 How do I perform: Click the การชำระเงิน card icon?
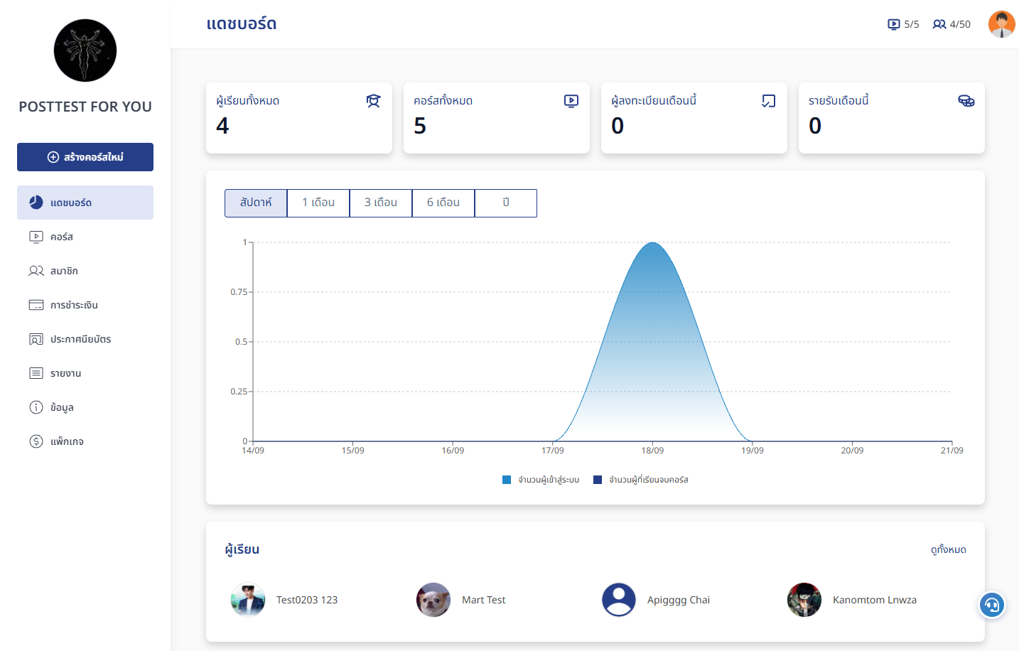coord(36,305)
